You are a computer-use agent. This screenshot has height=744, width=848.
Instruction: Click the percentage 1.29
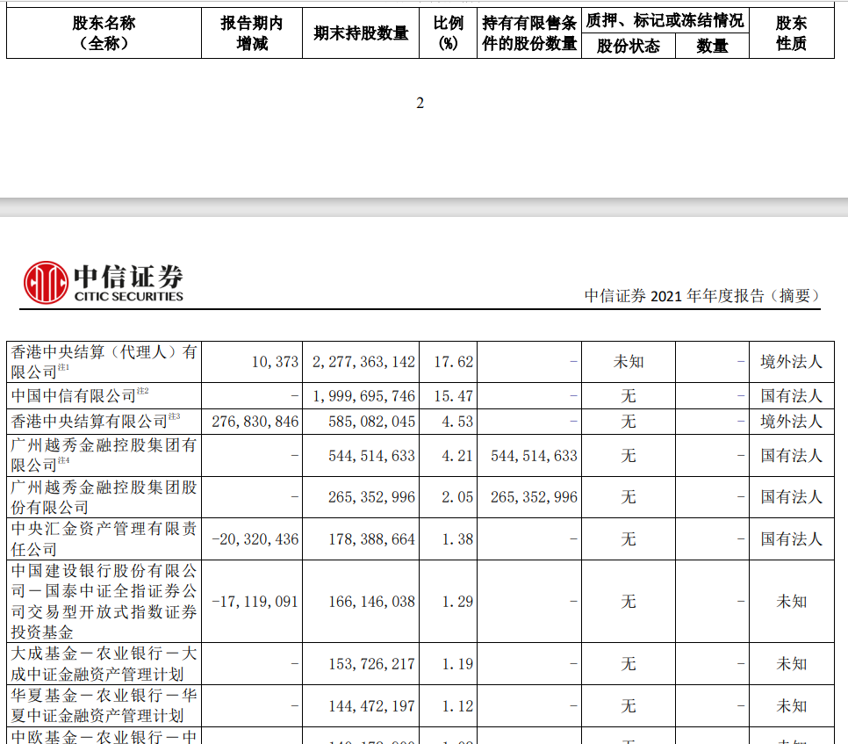tap(457, 602)
